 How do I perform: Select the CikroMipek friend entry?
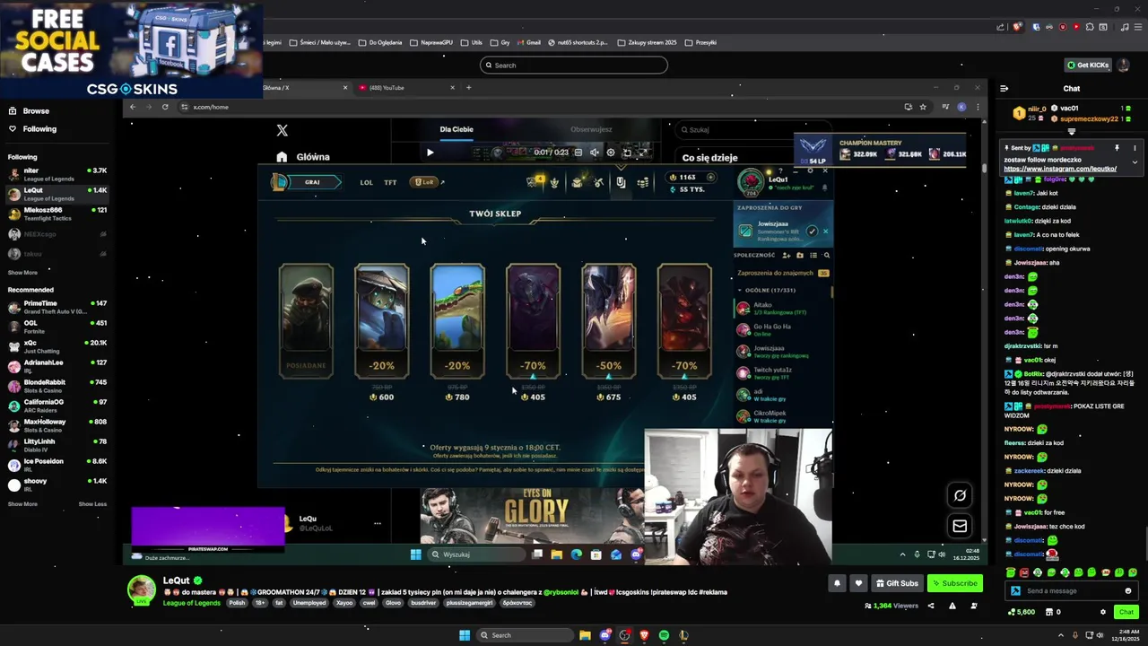tap(782, 416)
